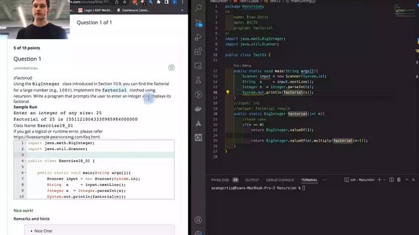Open the circular play icon view in activity bar
This screenshot has height=235, width=419.
198,94
